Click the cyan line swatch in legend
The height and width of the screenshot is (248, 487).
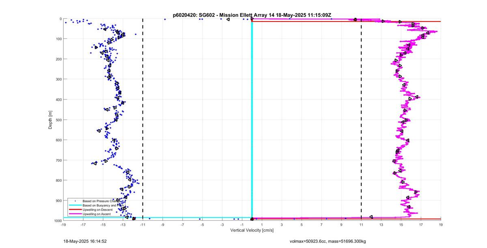click(75, 205)
